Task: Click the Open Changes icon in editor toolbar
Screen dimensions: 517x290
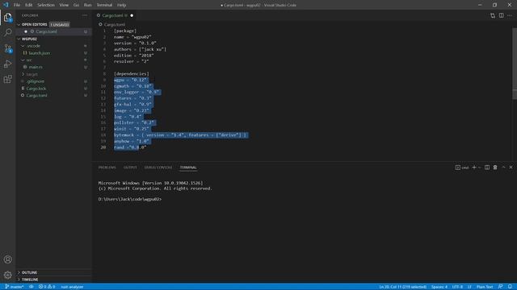Action: [493, 15]
